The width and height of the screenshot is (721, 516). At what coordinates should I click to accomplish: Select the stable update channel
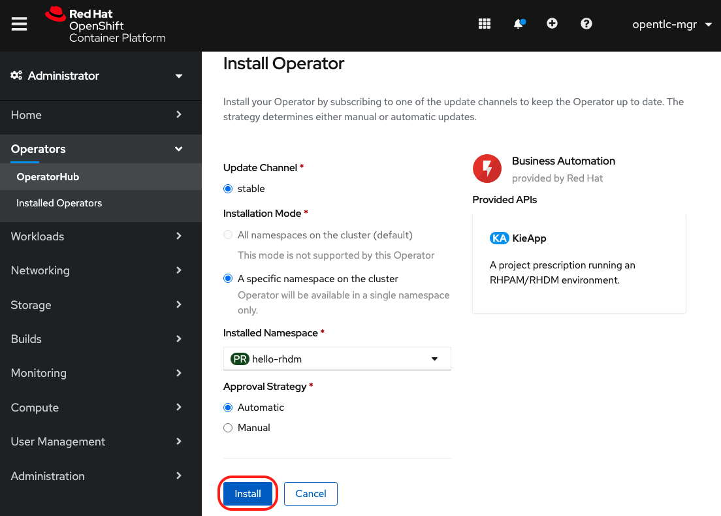228,189
